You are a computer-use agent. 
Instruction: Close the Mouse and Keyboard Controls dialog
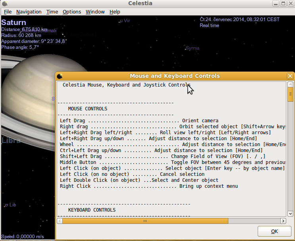[x=290, y=76]
